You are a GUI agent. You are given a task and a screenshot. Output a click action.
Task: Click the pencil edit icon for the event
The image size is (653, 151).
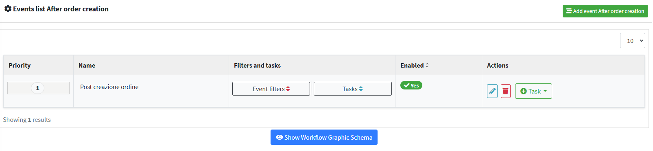pyautogui.click(x=492, y=91)
